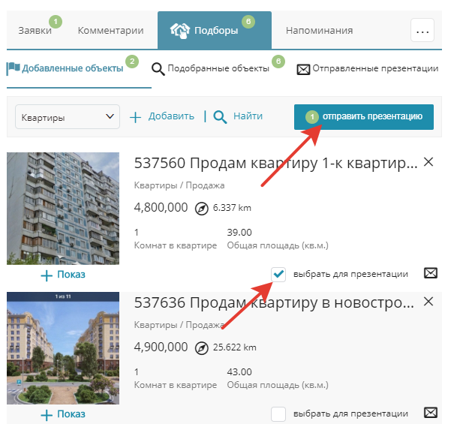Open Подобранные объекты sub-tab
Screen dimensions: 451x430
(x=211, y=68)
